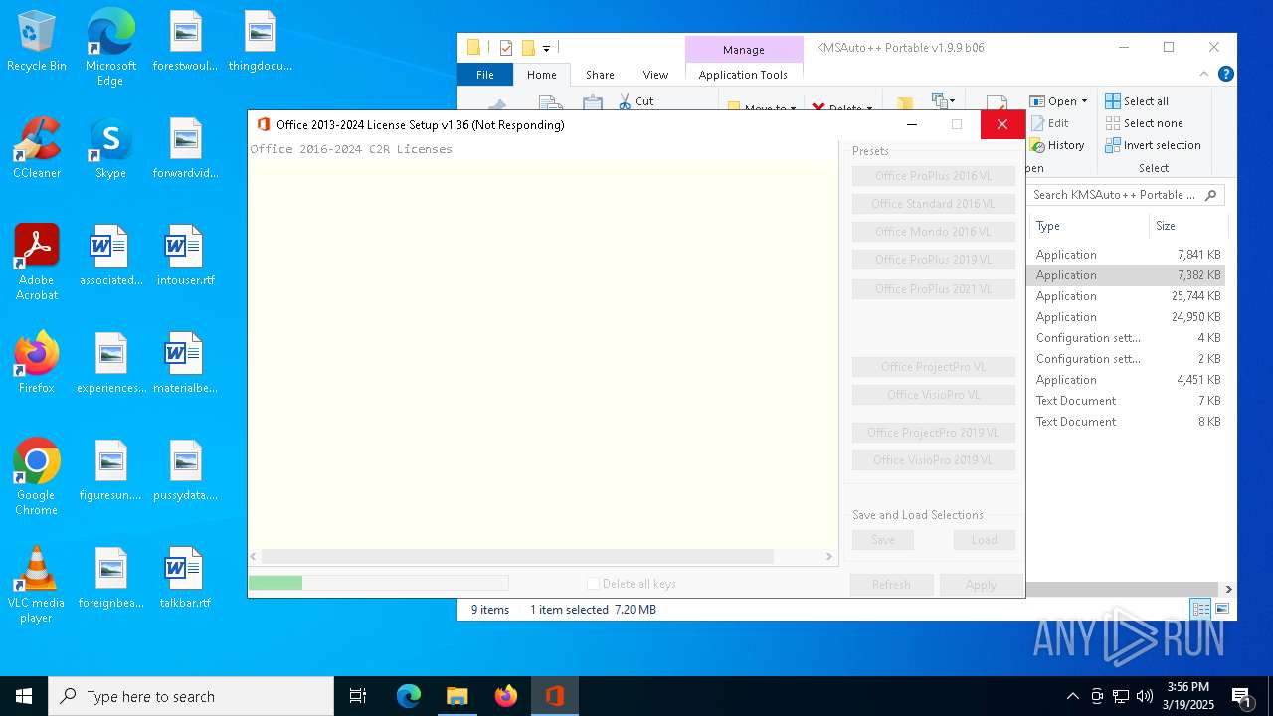Select the Application row sized 25,744 KB
This screenshot has height=716, width=1273.
[1126, 296]
